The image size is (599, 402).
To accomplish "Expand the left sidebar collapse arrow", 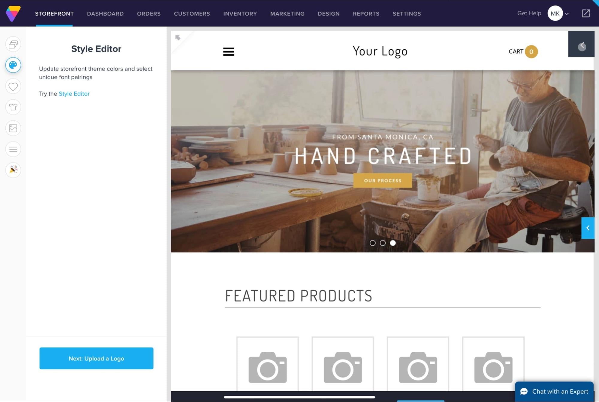I will click(588, 228).
